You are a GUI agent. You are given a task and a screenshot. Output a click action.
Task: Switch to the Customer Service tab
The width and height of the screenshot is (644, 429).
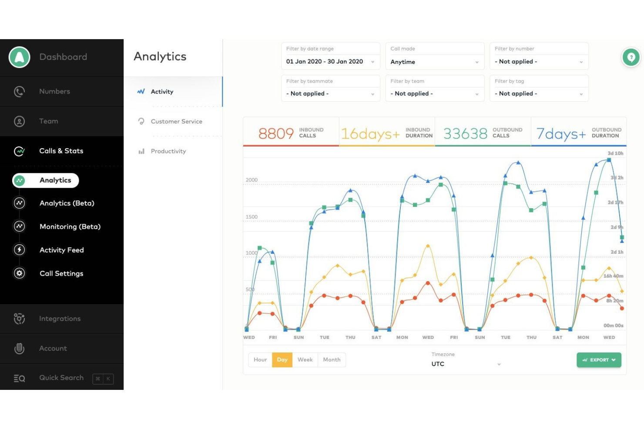(x=176, y=121)
